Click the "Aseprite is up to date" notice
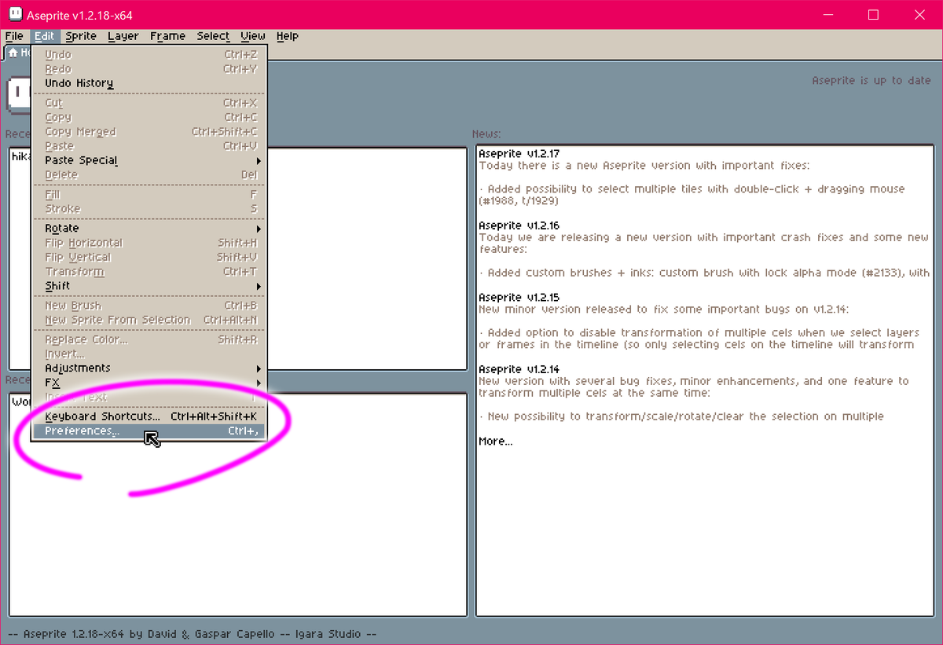Screen dimensions: 943x645 pos(870,79)
